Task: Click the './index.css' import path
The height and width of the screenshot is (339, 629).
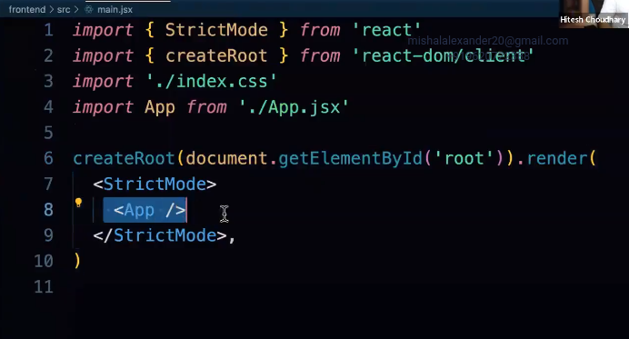Action: point(212,82)
